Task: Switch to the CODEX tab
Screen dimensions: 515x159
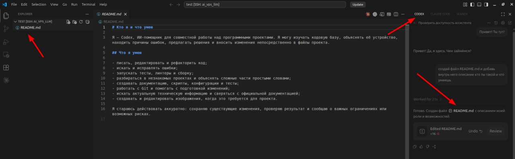Action: (x=419, y=14)
